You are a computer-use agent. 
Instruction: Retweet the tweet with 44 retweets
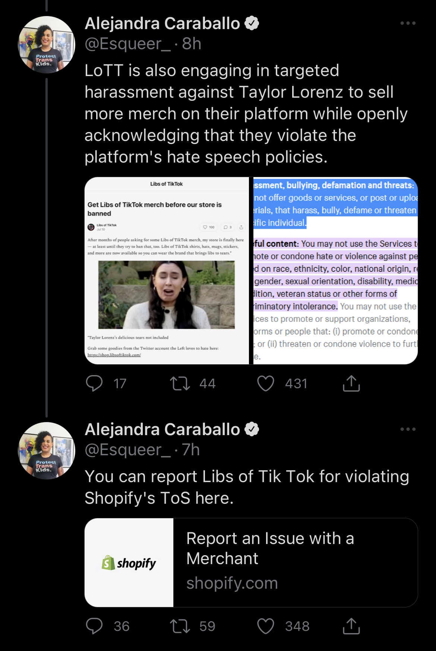(180, 383)
